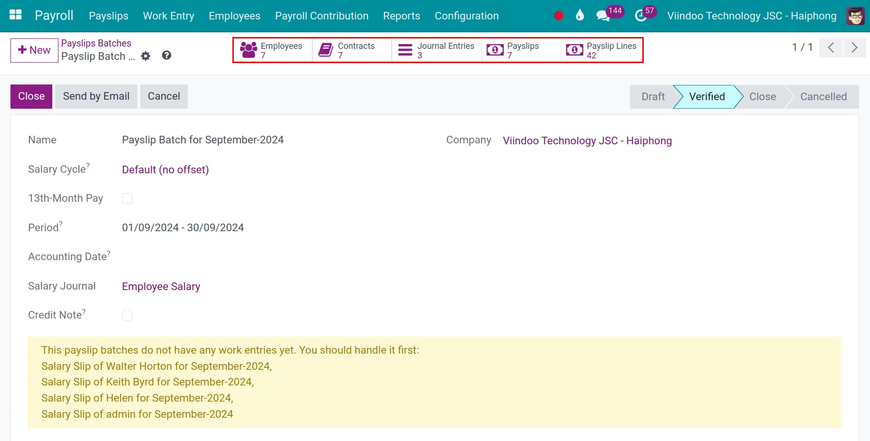This screenshot has height=441, width=870.
Task: Go to next record using right arrow
Action: 854,47
